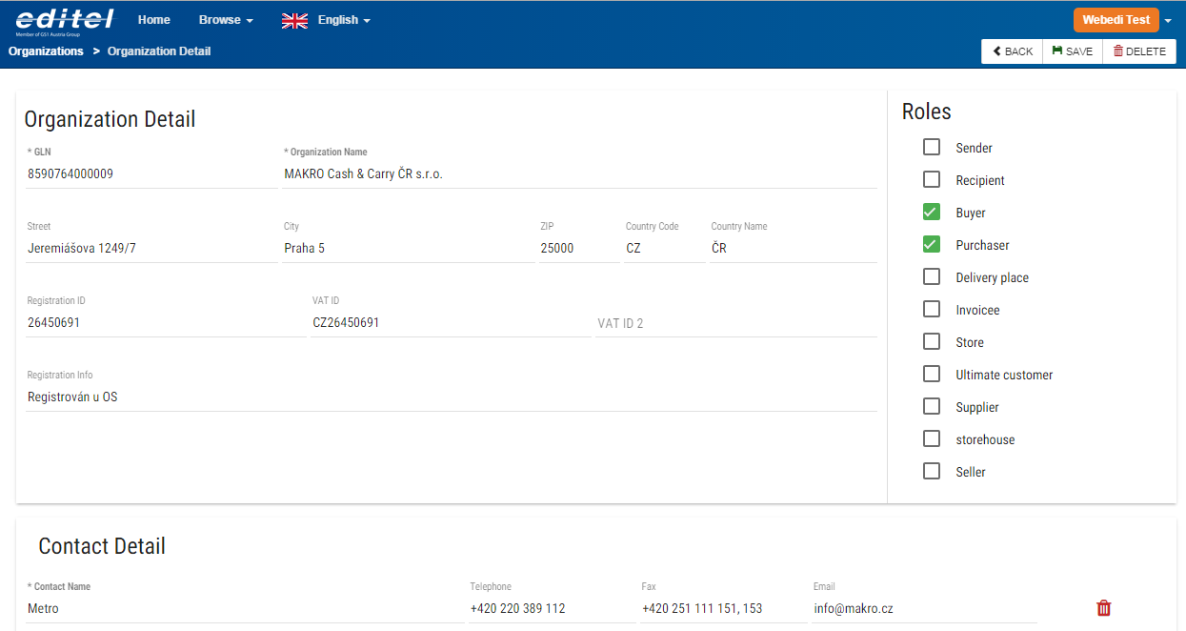
Task: Click the Street field Jeremiášova 1249/7
Action: point(151,249)
